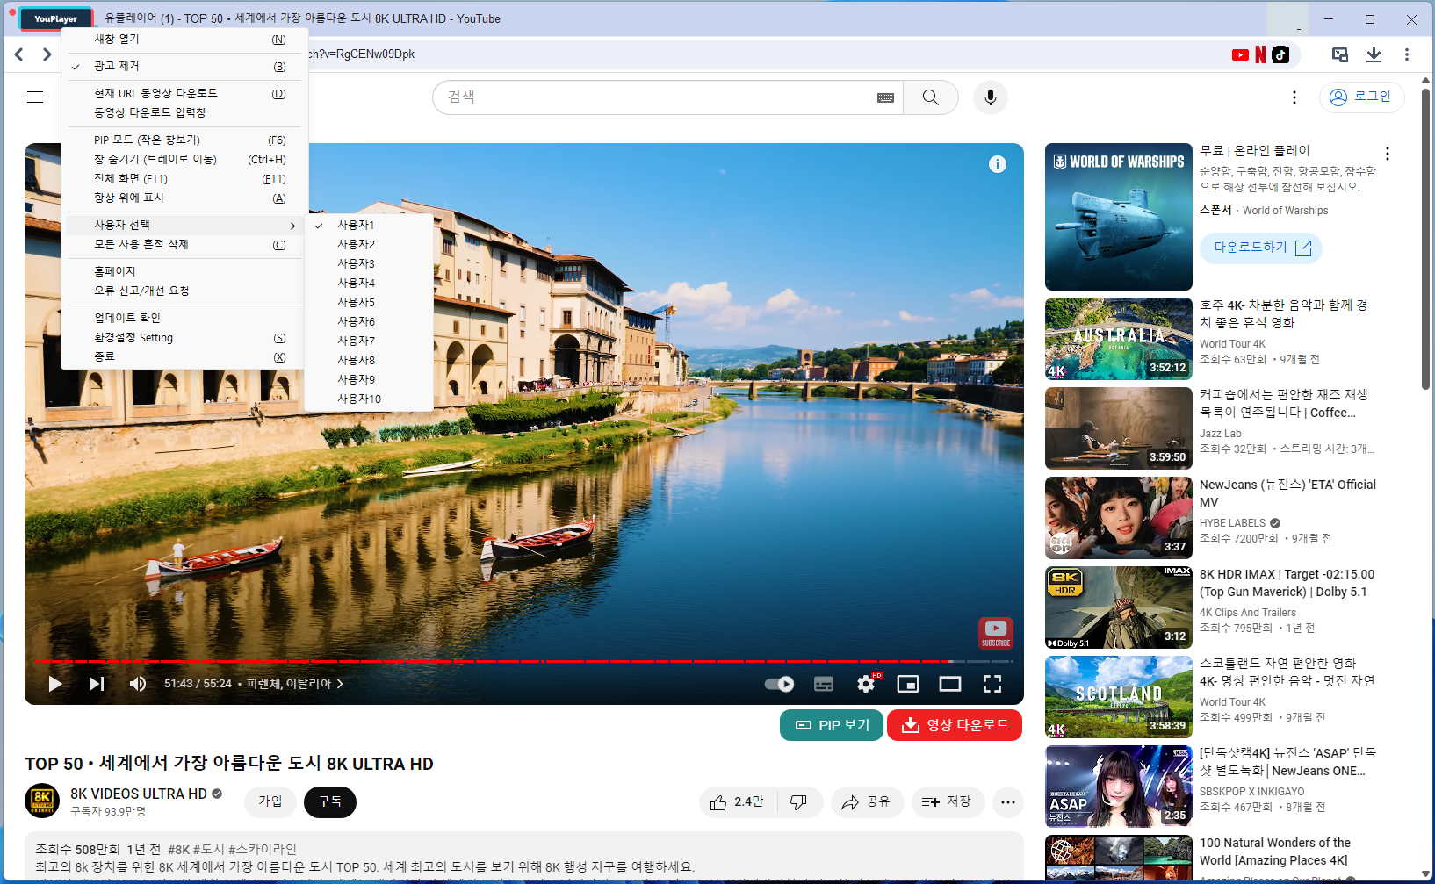The width and height of the screenshot is (1435, 884).
Task: Mute the video volume speaker icon
Action: [x=138, y=684]
